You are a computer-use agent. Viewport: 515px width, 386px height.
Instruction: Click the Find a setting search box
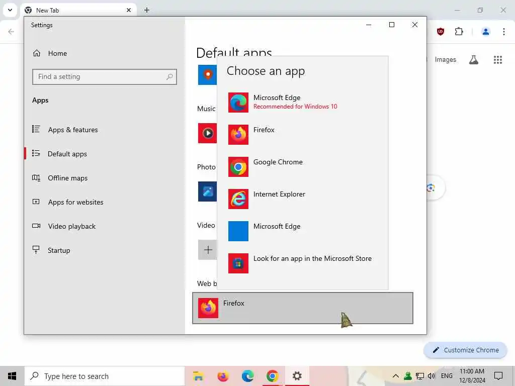pyautogui.click(x=105, y=77)
